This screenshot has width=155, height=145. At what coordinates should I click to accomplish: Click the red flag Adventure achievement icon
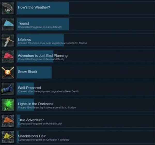(8, 57)
